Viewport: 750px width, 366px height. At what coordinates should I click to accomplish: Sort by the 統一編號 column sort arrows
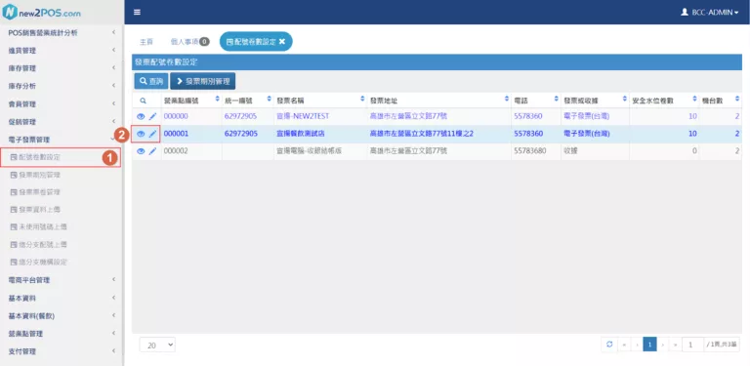coord(269,99)
